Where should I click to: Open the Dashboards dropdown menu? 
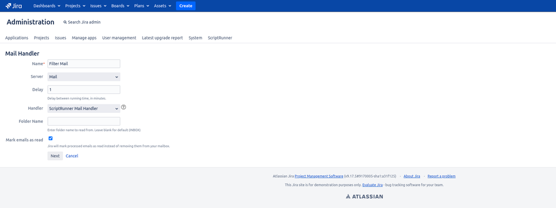coord(47,6)
